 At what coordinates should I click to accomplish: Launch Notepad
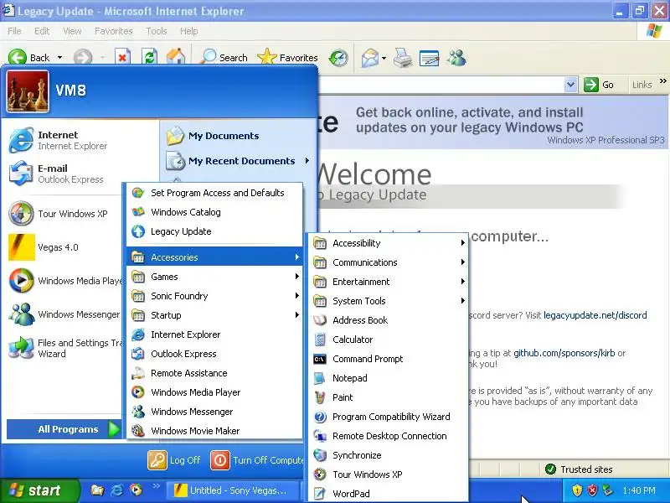tap(389, 378)
